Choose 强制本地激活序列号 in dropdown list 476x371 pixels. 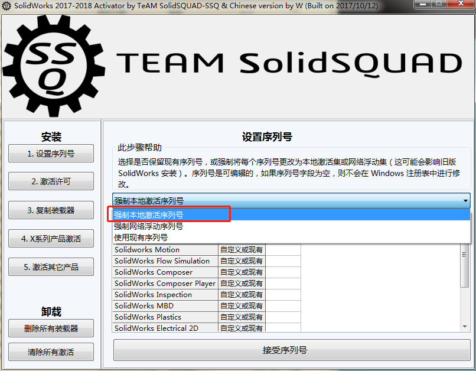click(291, 215)
